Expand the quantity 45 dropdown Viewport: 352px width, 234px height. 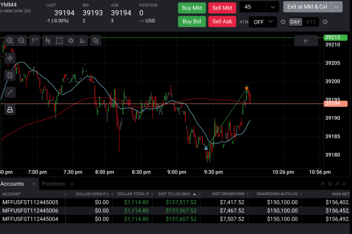click(x=273, y=7)
